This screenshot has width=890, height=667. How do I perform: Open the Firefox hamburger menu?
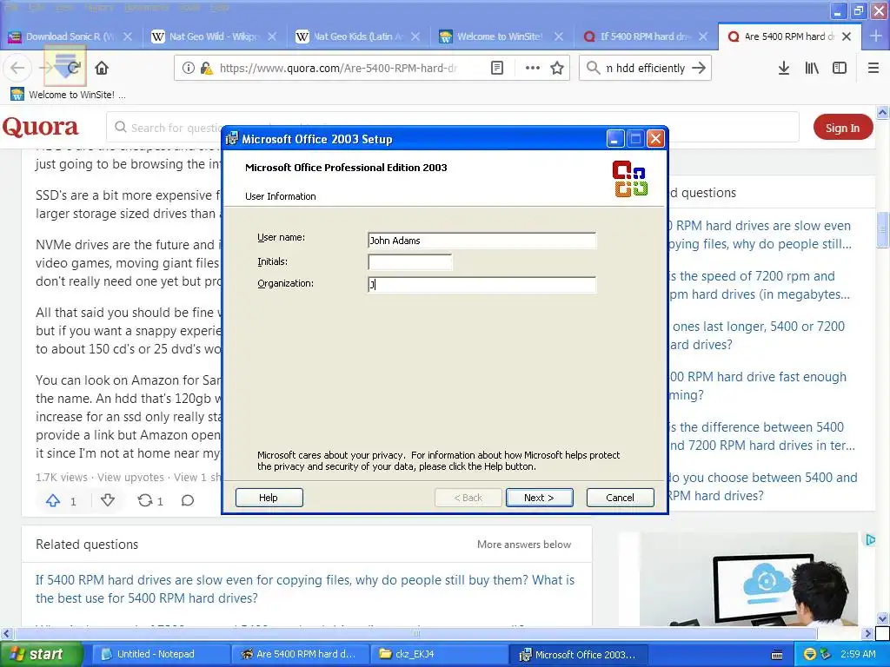[x=873, y=68]
